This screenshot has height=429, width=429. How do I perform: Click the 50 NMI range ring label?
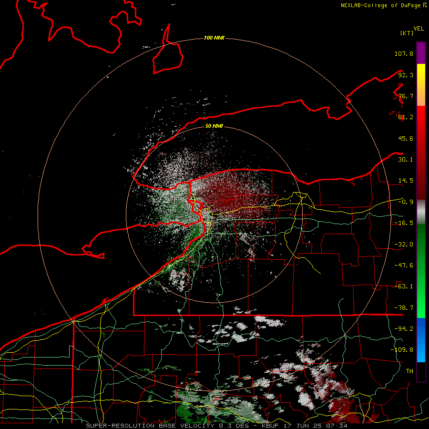(x=214, y=126)
